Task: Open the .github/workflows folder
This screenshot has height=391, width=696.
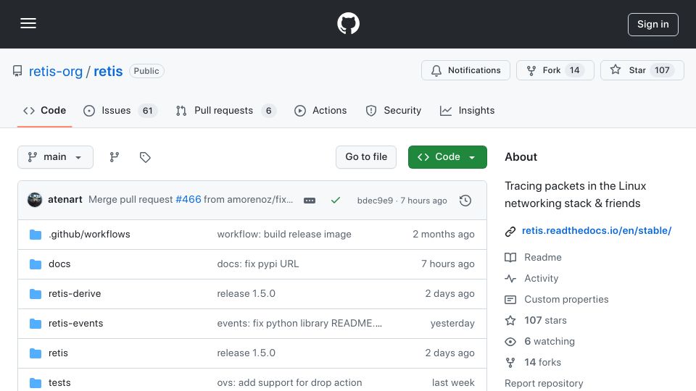Action: (x=89, y=235)
